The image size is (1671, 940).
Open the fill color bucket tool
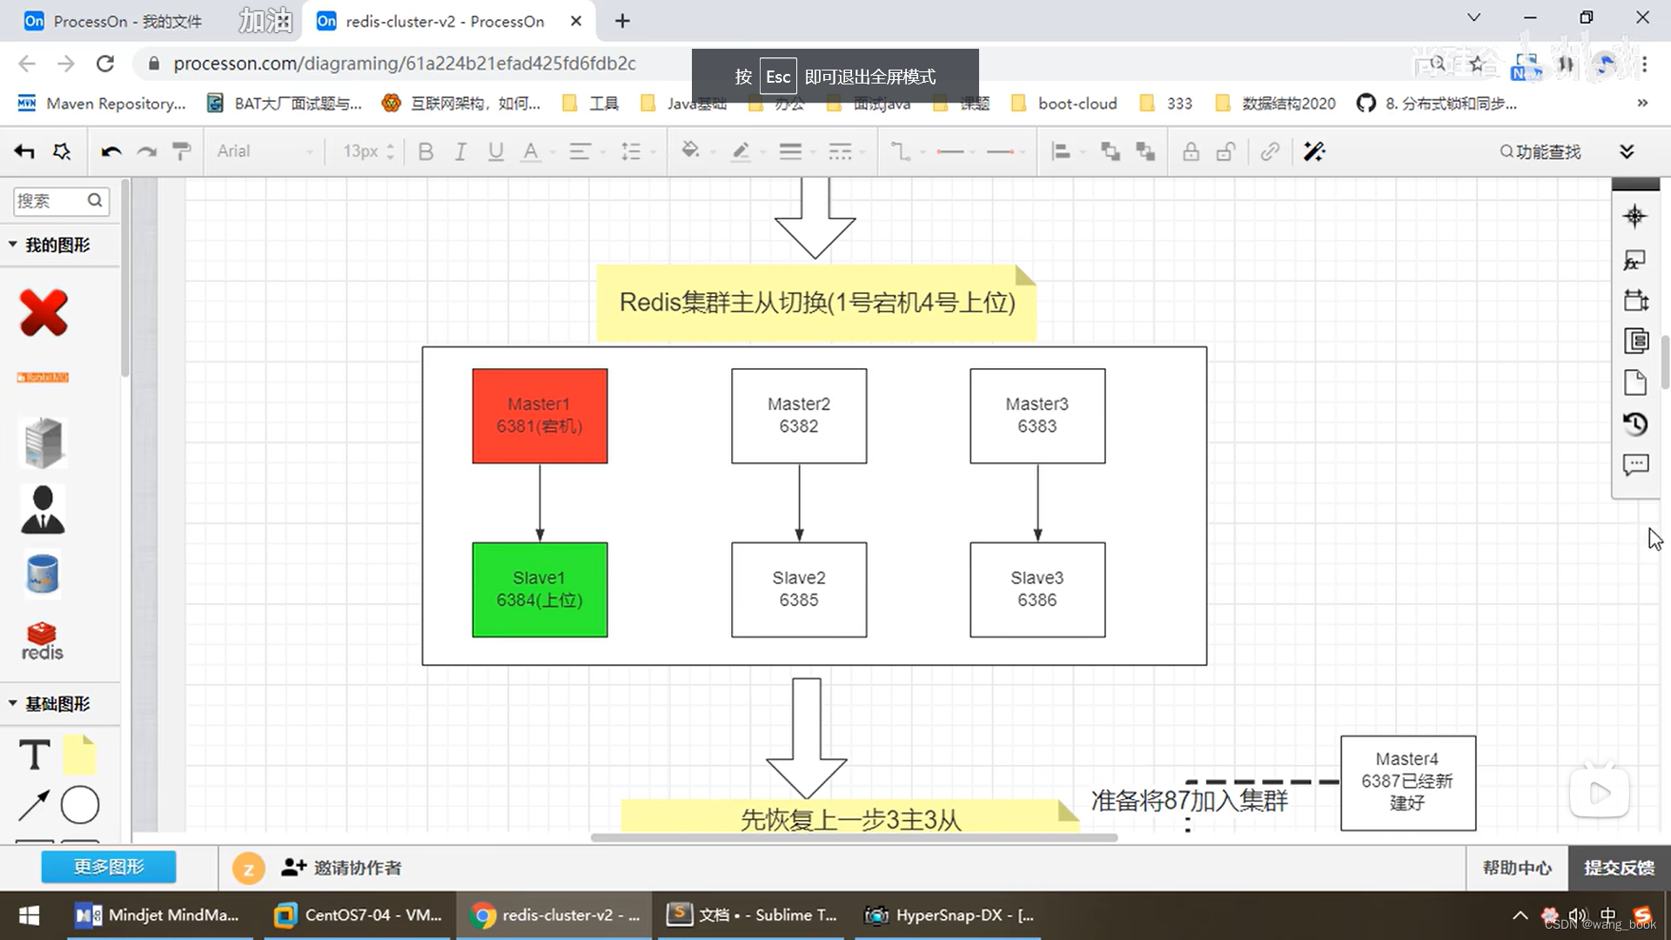690,151
